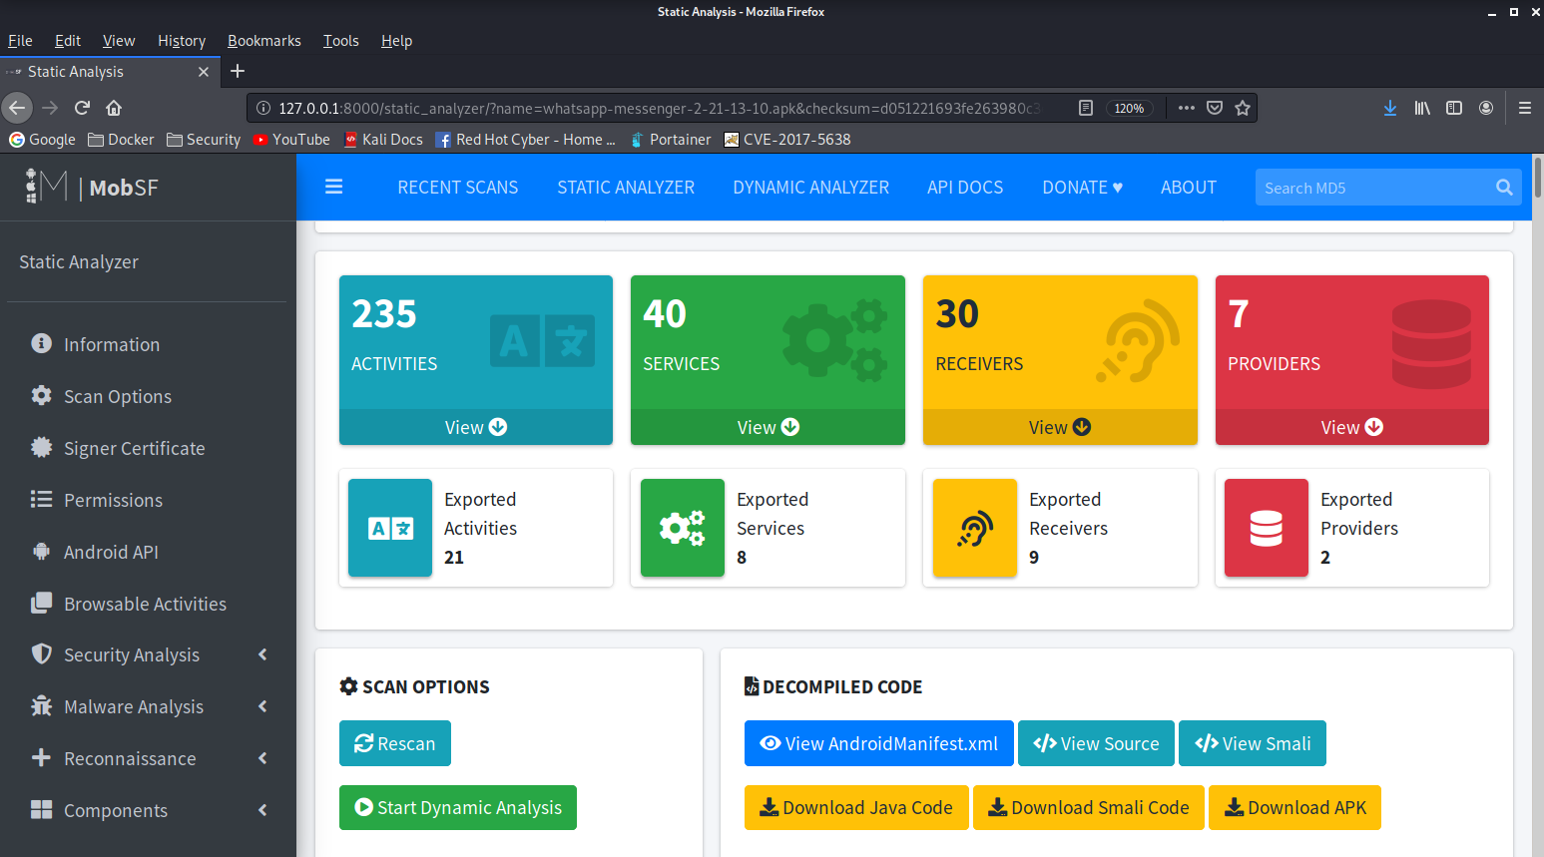1544x857 pixels.
Task: Click the Exported Receivers ear icon
Action: (974, 528)
